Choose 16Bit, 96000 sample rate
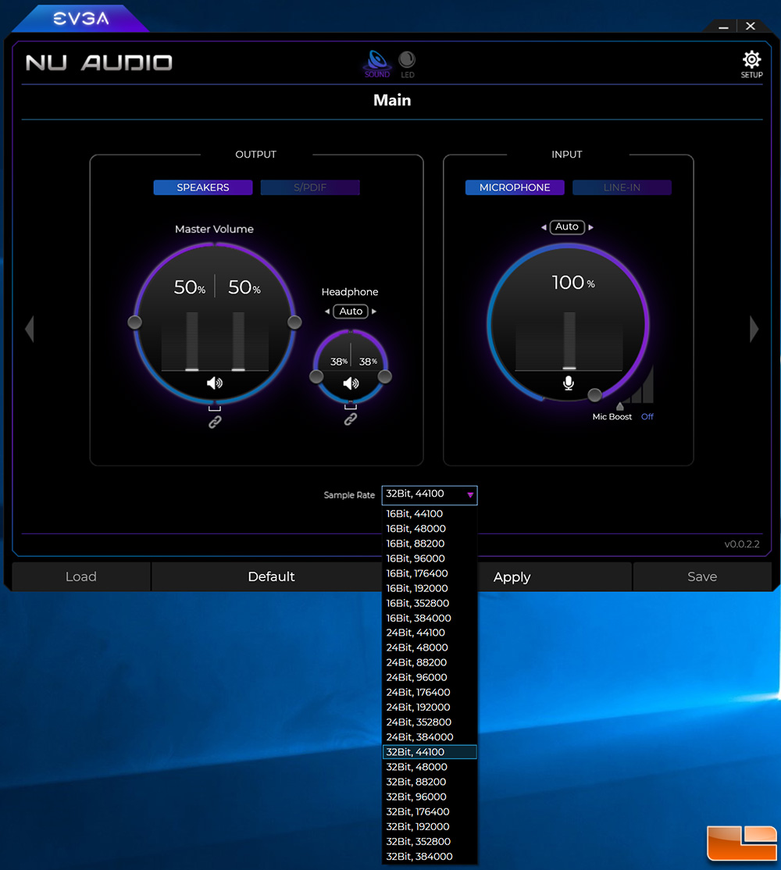 pos(430,558)
